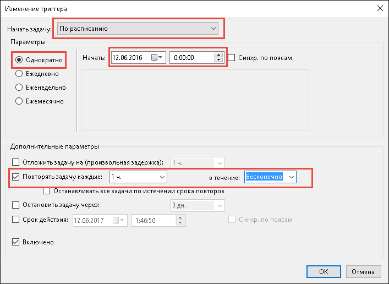Select the Однократно radio button

[x=19, y=60]
